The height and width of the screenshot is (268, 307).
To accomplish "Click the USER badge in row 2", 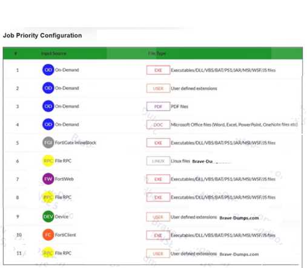I will click(158, 88).
